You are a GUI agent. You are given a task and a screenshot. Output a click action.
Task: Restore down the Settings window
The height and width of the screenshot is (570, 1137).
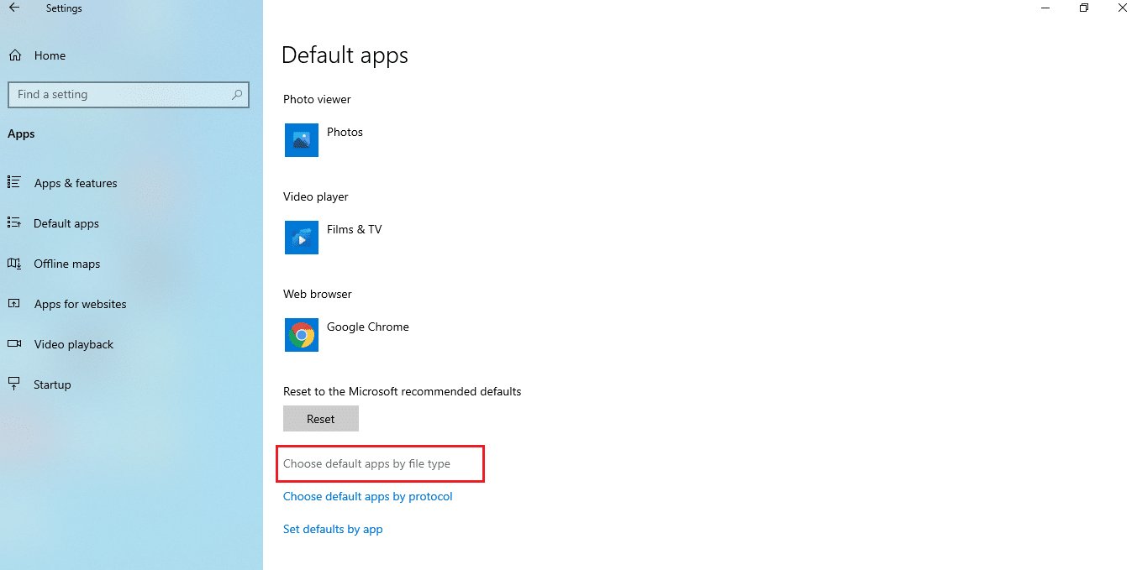[x=1084, y=8]
